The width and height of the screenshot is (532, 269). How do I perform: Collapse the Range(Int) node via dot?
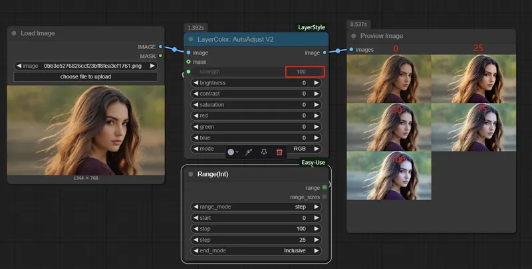tap(190, 174)
